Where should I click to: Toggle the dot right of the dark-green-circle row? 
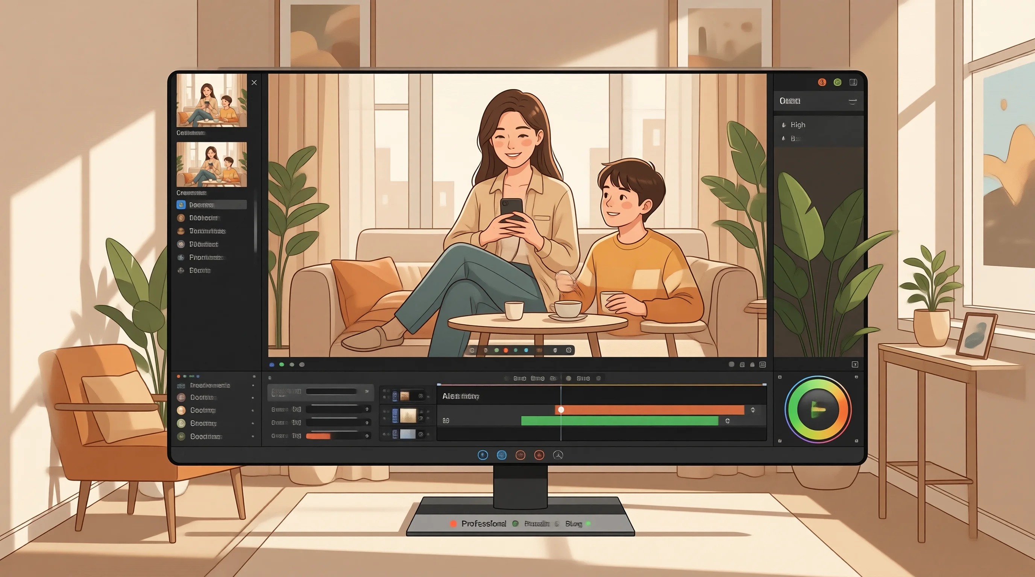pos(253,437)
